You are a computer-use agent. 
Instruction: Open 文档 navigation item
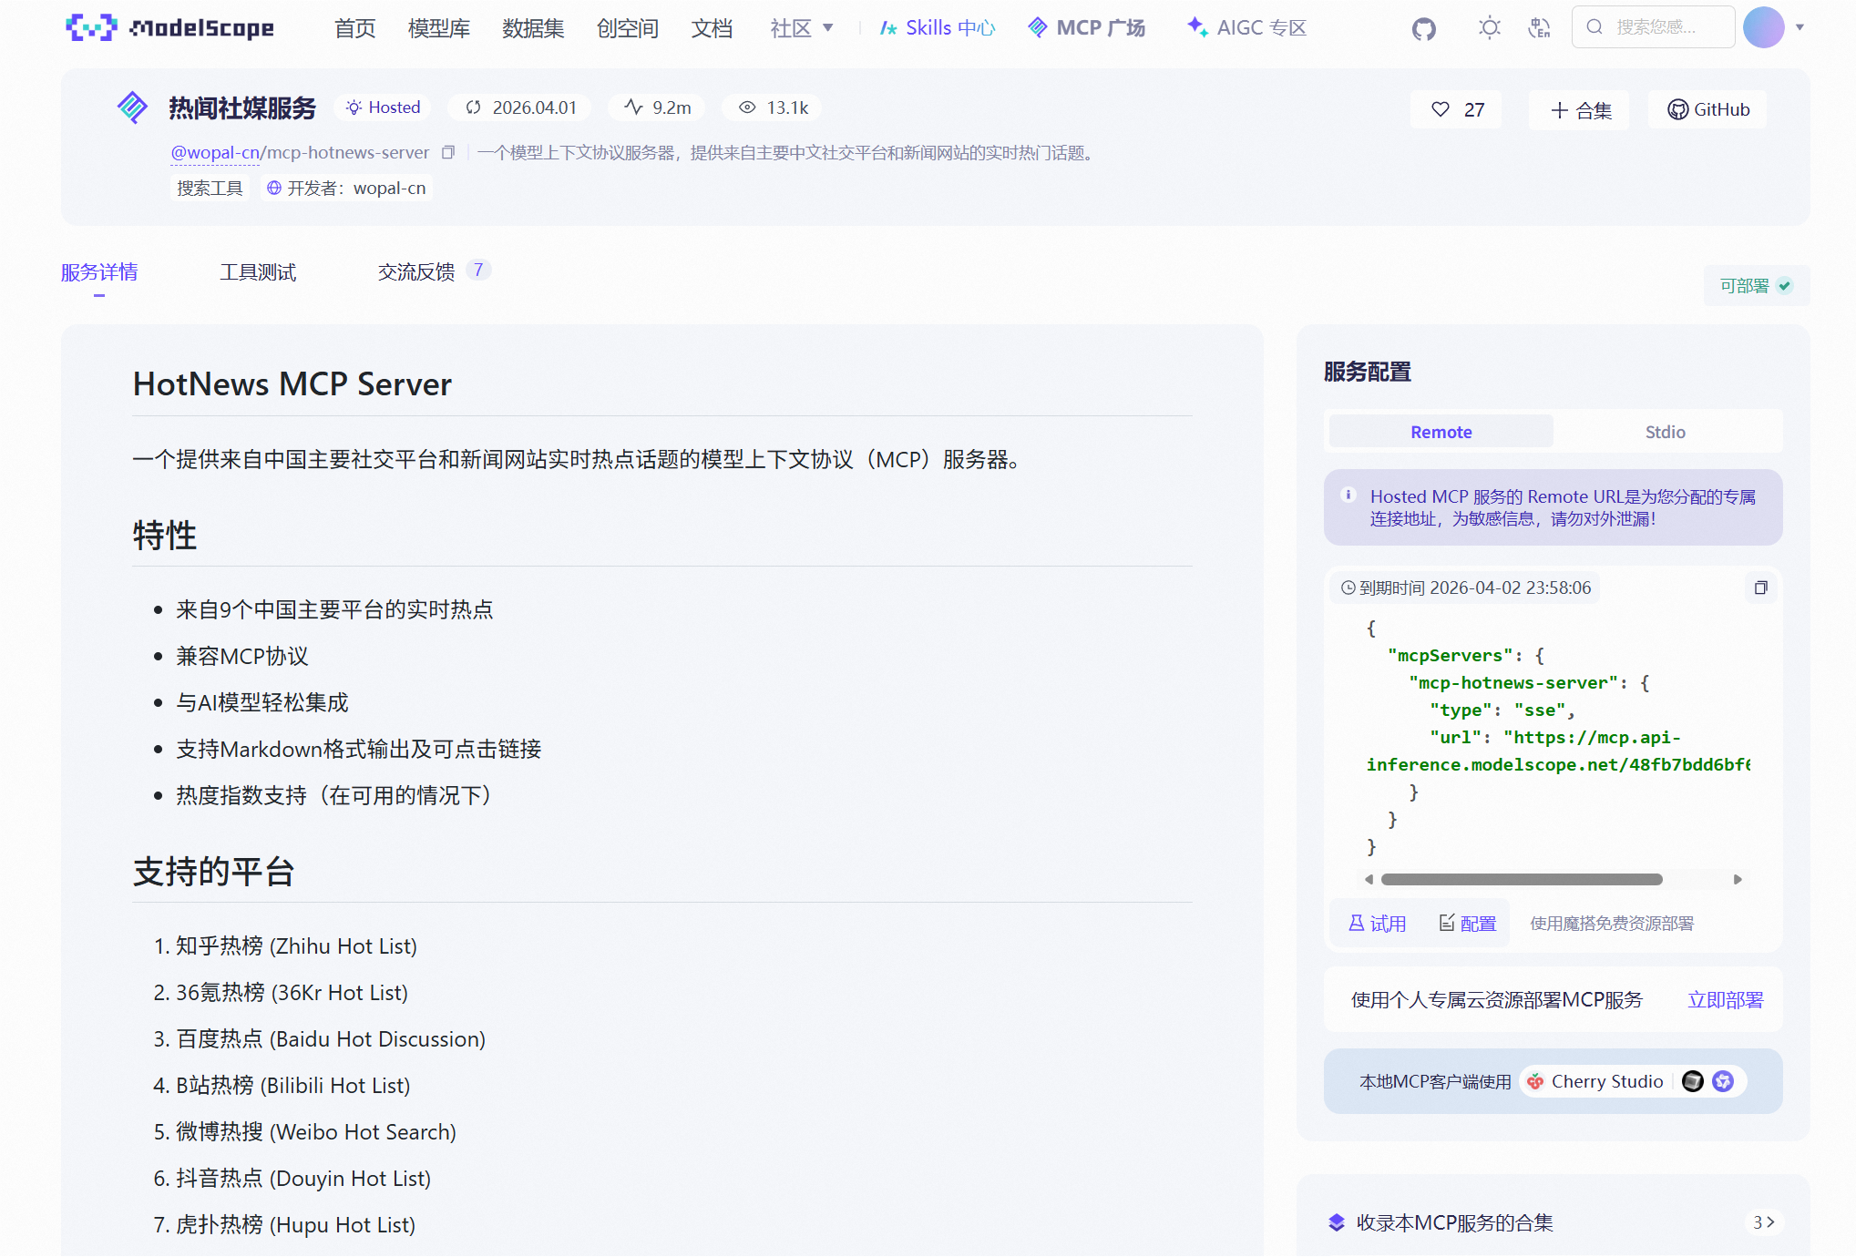coord(712,28)
